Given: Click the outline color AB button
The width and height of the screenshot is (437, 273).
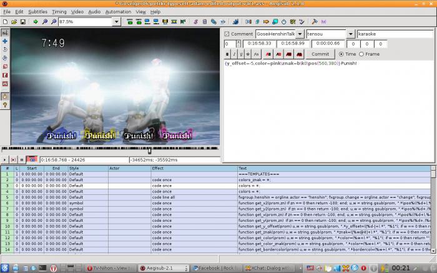Looking at the screenshot, I should [x=288, y=54].
